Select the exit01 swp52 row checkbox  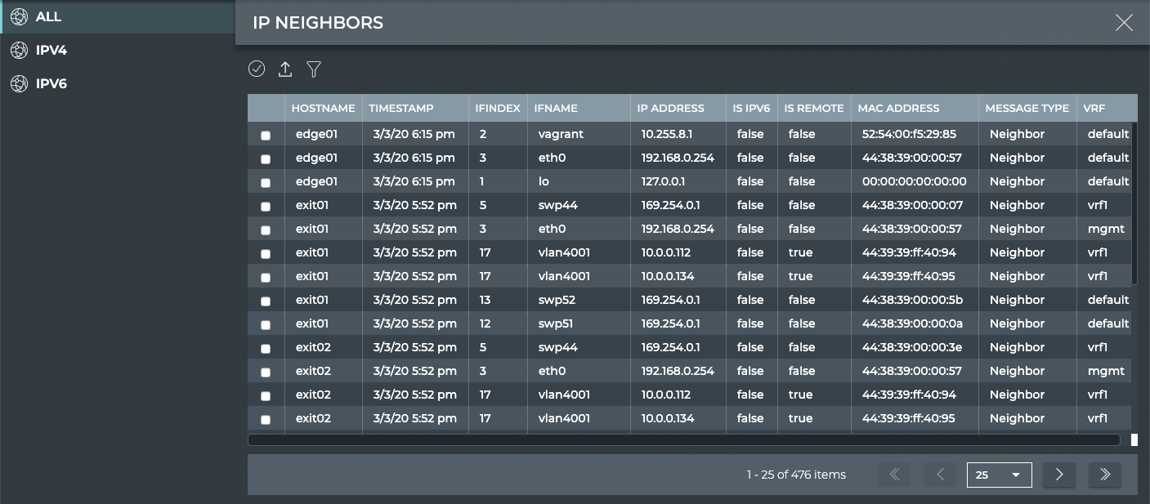coord(266,301)
